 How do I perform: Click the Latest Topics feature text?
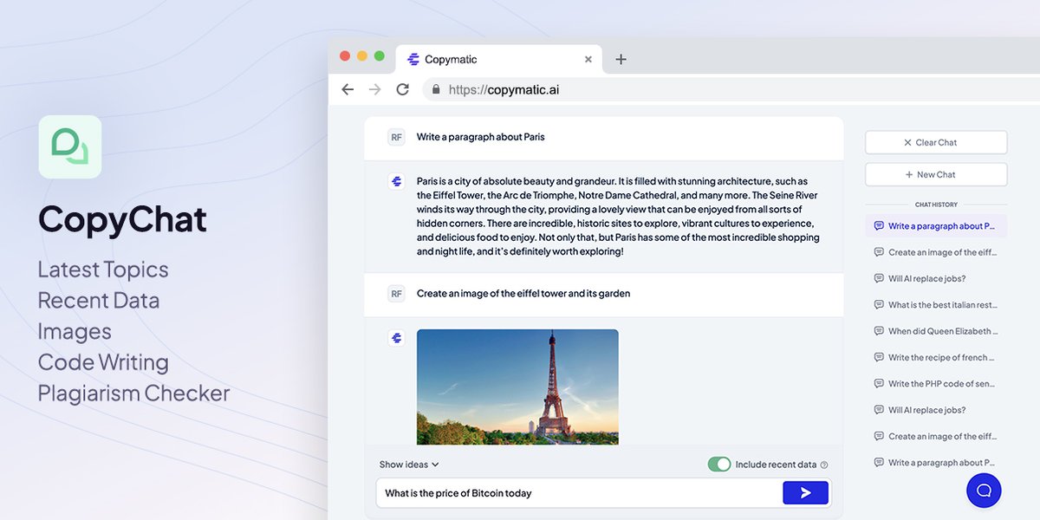[x=103, y=270]
